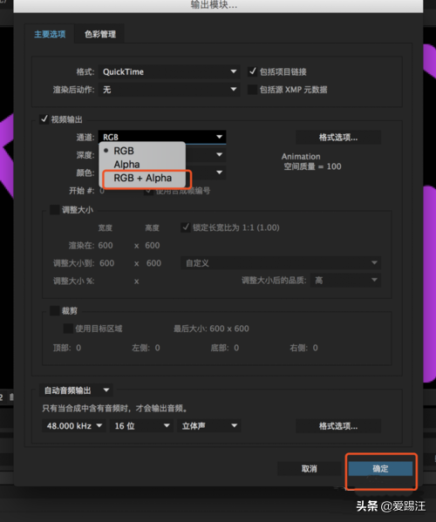Expand the 自动音频输出 dropdown
Image resolution: width=436 pixels, height=522 pixels.
coord(76,390)
